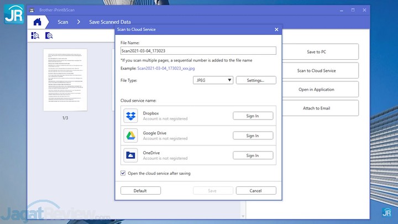Sign in to OneDrive
Viewport: 398px width, 224px height.
tap(253, 155)
